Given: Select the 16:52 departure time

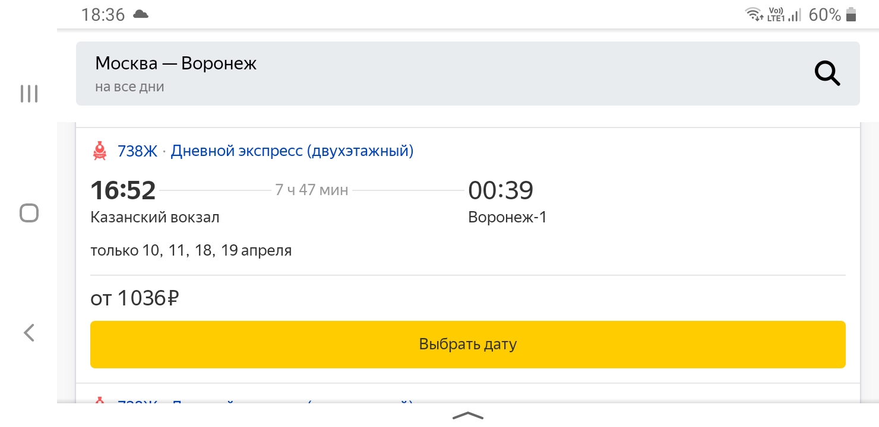Looking at the screenshot, I should pyautogui.click(x=123, y=191).
